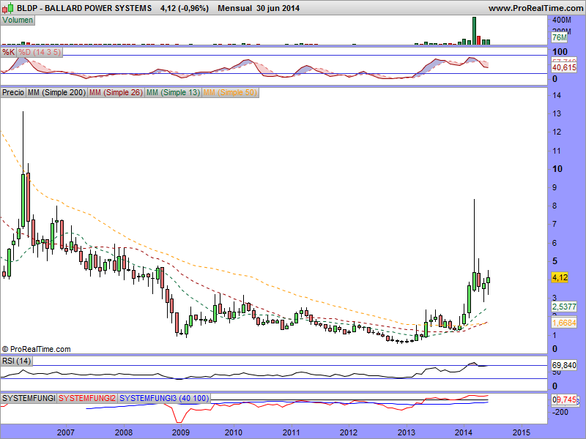Click the BLDP - BALLARD POWER SYSTEMS title
The height and width of the screenshot is (439, 586).
pos(84,8)
